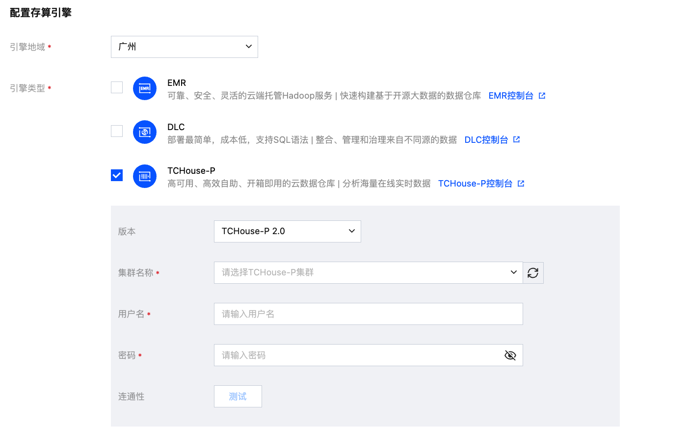This screenshot has width=688, height=429.
Task: Click the TCHouse-P engine title text
Action: [x=191, y=171]
